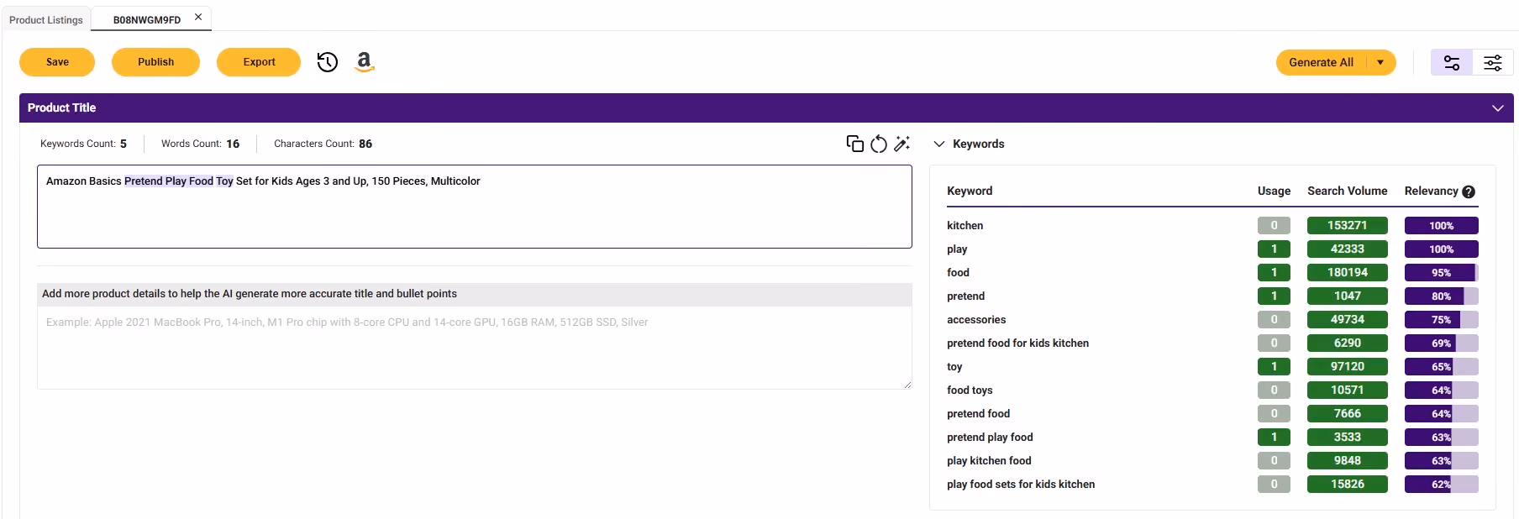Click the Generate All button
The height and width of the screenshot is (519, 1519).
1321,62
